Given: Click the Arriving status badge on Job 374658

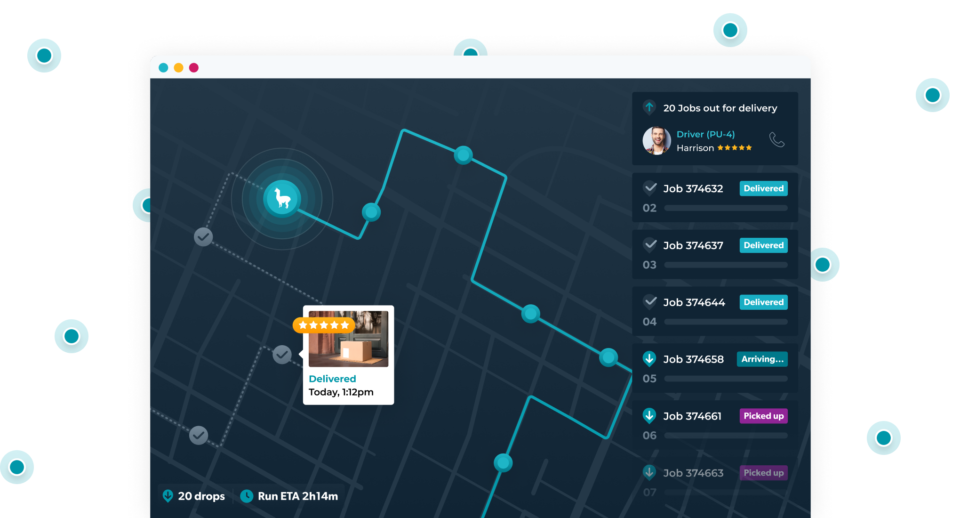Looking at the screenshot, I should [762, 359].
